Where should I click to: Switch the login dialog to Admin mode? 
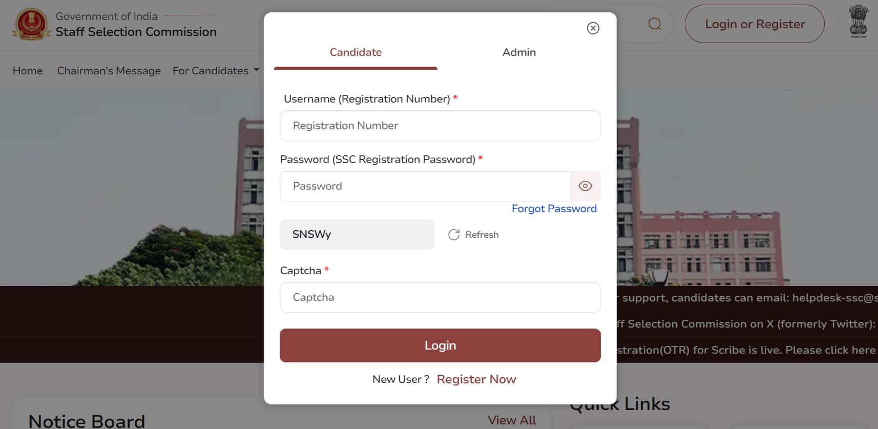(519, 52)
